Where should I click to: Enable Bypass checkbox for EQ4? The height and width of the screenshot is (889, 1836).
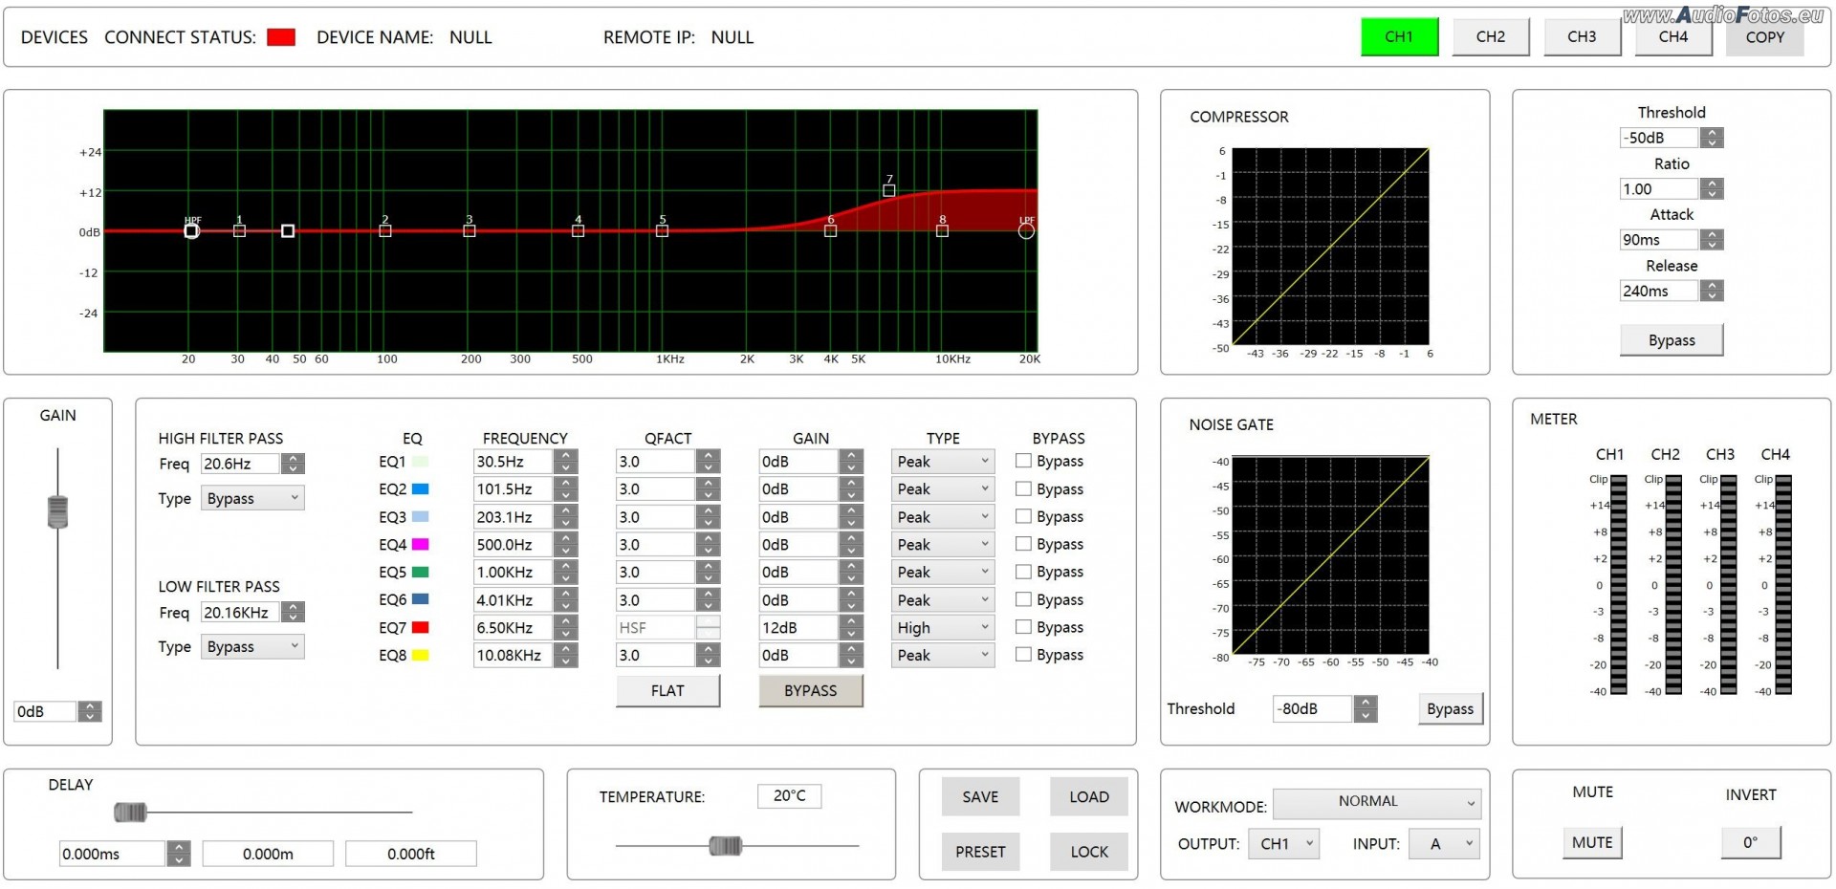point(1023,544)
